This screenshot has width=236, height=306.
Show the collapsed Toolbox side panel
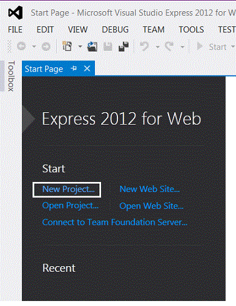(11, 76)
